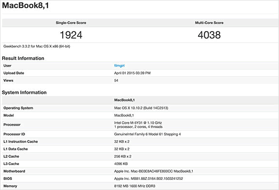Select the Geekbench 3.3.2 version text
The image size is (279, 190).
point(37,46)
